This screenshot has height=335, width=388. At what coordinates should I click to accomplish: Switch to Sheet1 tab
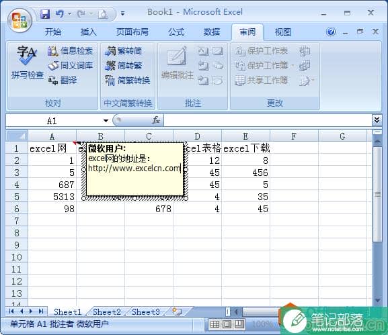point(67,312)
